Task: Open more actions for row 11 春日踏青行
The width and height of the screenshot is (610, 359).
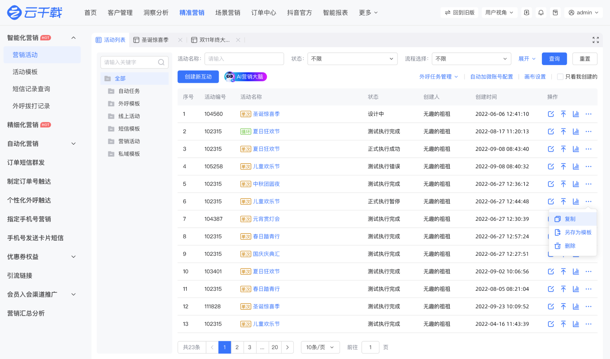Action: (588, 289)
